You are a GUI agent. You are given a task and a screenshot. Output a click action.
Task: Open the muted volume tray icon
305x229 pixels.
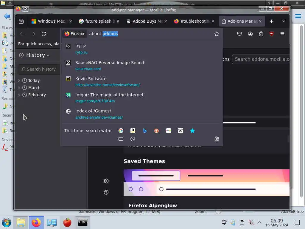click(251, 222)
